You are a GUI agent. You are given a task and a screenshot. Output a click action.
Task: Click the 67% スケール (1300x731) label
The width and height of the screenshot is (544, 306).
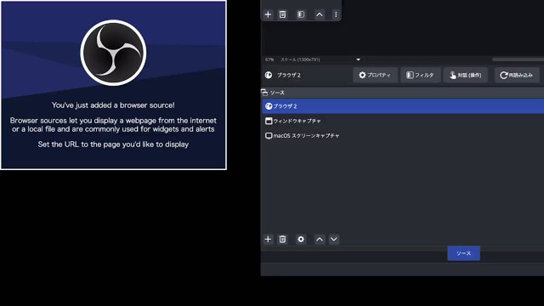[292, 59]
